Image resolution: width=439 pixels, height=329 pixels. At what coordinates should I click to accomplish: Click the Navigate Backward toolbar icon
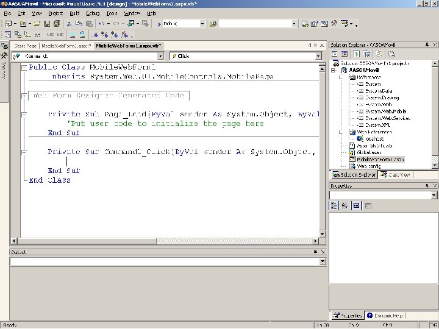coord(130,24)
